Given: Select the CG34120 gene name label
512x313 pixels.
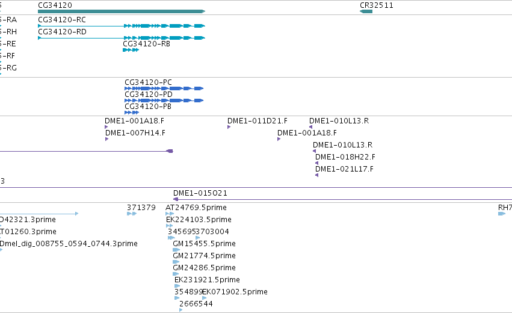Looking at the screenshot, I should tap(55, 5).
